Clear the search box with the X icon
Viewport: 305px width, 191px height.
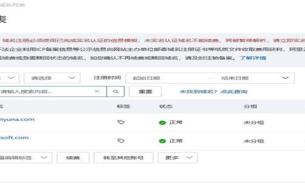tap(97, 91)
